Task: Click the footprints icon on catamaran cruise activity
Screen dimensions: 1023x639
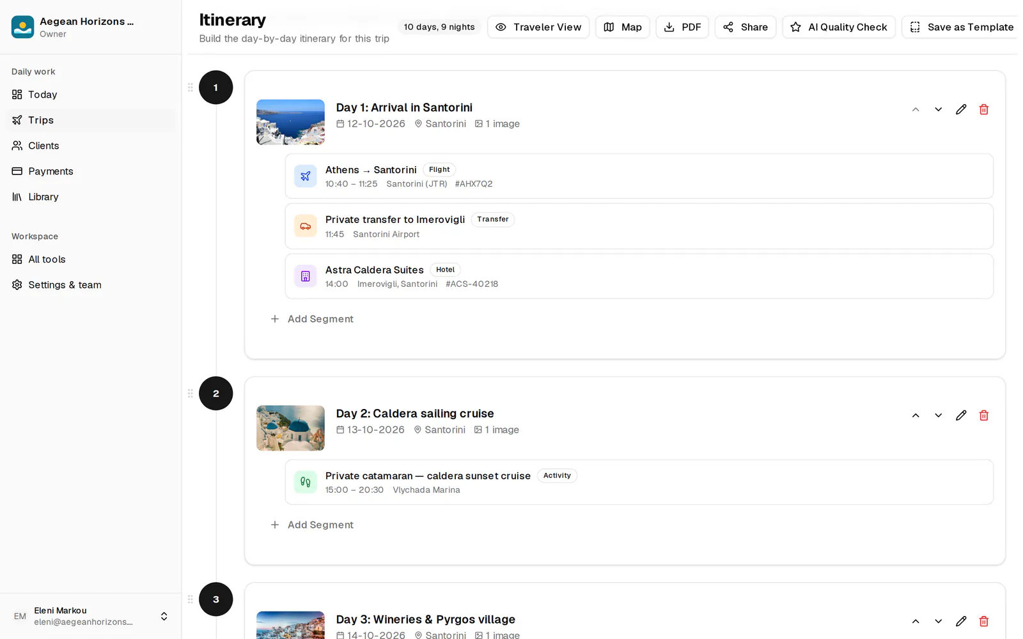Action: coord(306,482)
